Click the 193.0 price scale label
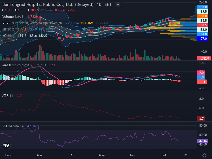 (202, 7)
